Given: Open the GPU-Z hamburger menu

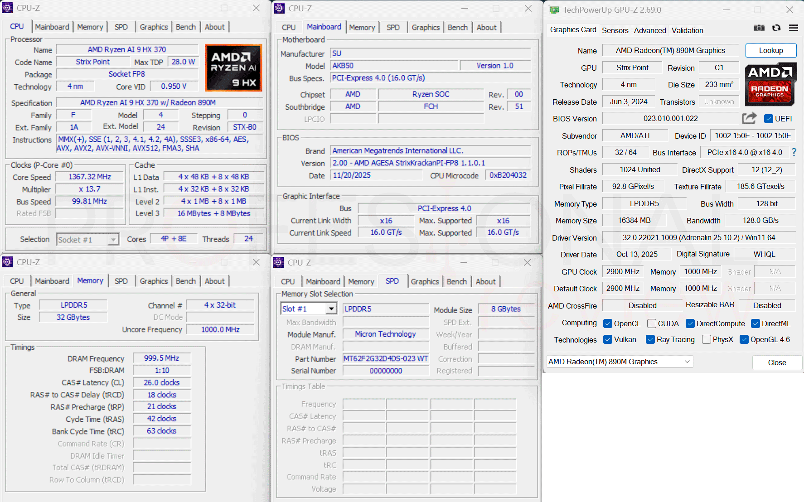Looking at the screenshot, I should pos(793,28).
